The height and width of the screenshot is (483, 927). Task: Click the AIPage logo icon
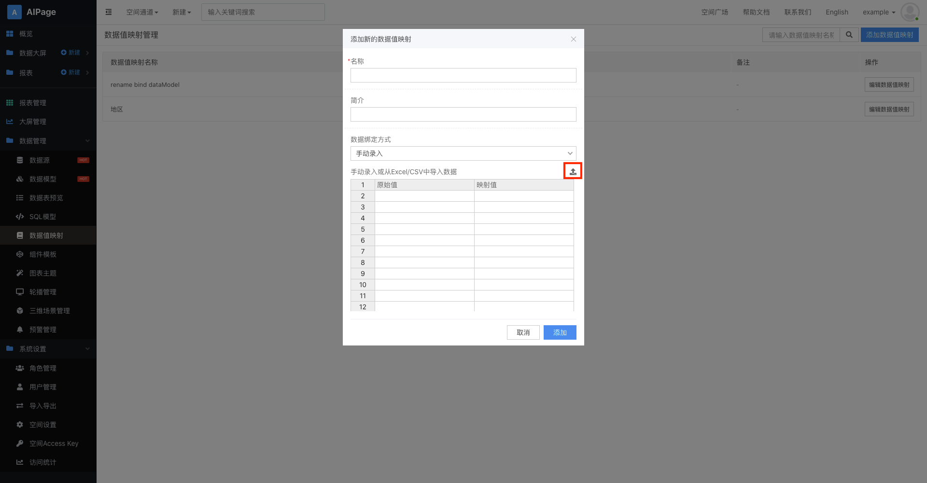pyautogui.click(x=14, y=12)
